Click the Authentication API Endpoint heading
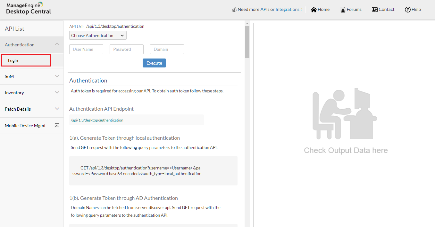Image resolution: width=435 pixels, height=227 pixels. click(101, 109)
